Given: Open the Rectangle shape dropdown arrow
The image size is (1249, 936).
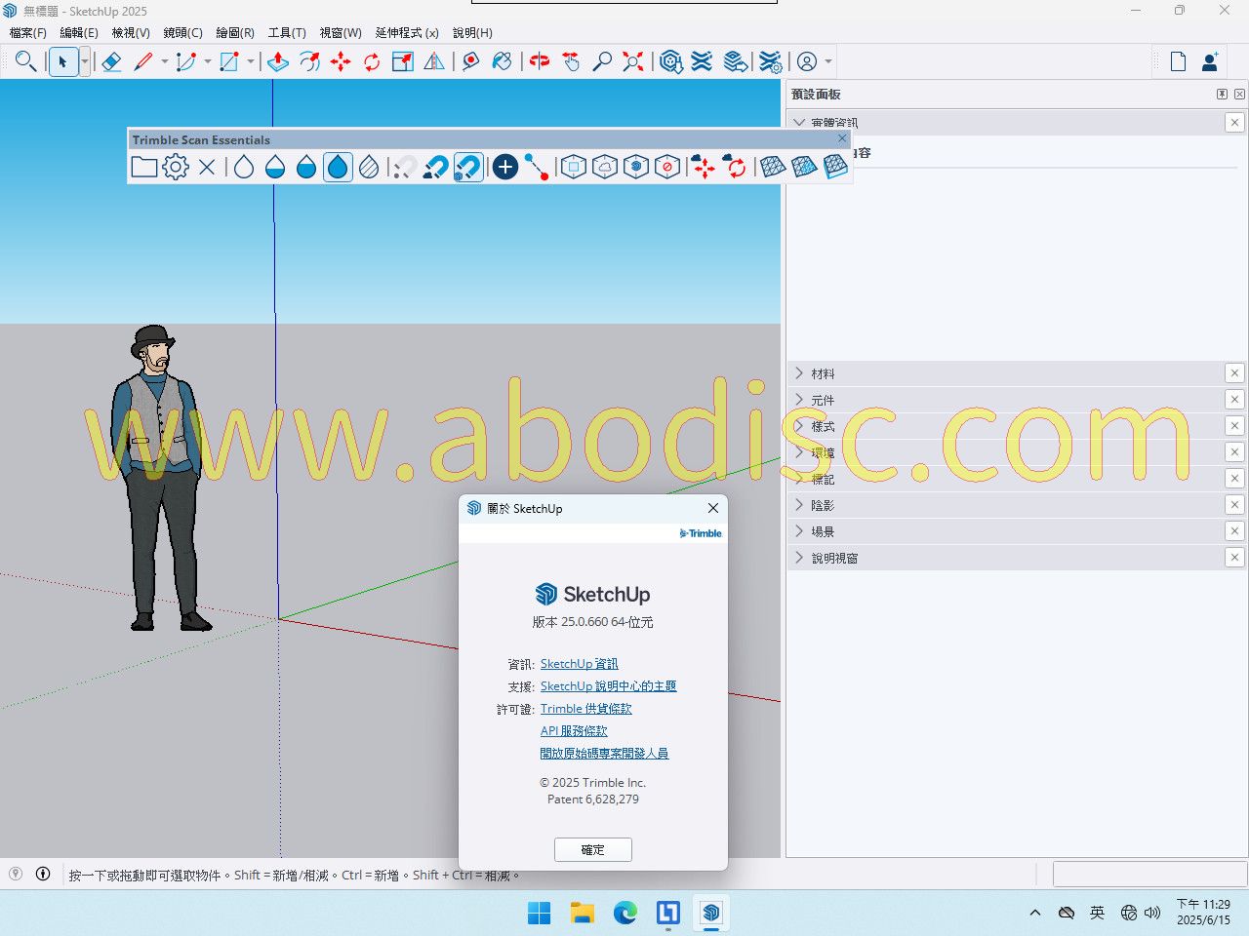Looking at the screenshot, I should pyautogui.click(x=250, y=61).
